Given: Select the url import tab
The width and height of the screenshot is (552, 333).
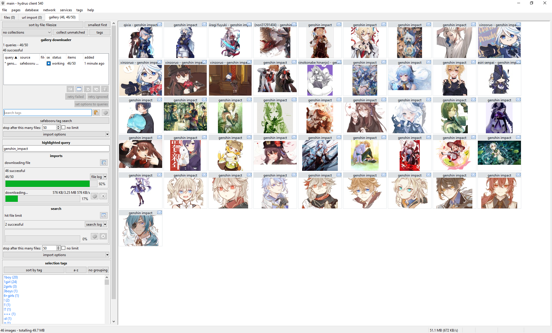Looking at the screenshot, I should click(x=32, y=17).
